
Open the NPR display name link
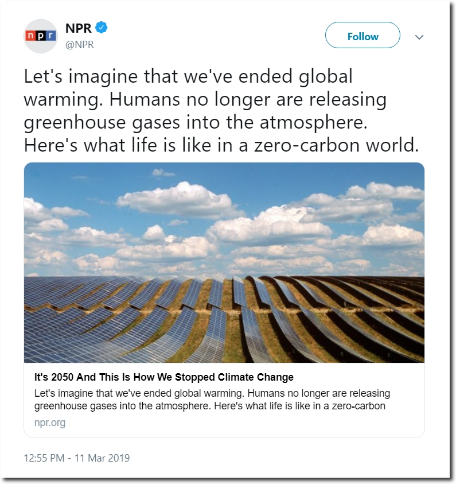tap(79, 28)
